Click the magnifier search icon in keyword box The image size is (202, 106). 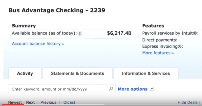pyautogui.click(x=111, y=89)
